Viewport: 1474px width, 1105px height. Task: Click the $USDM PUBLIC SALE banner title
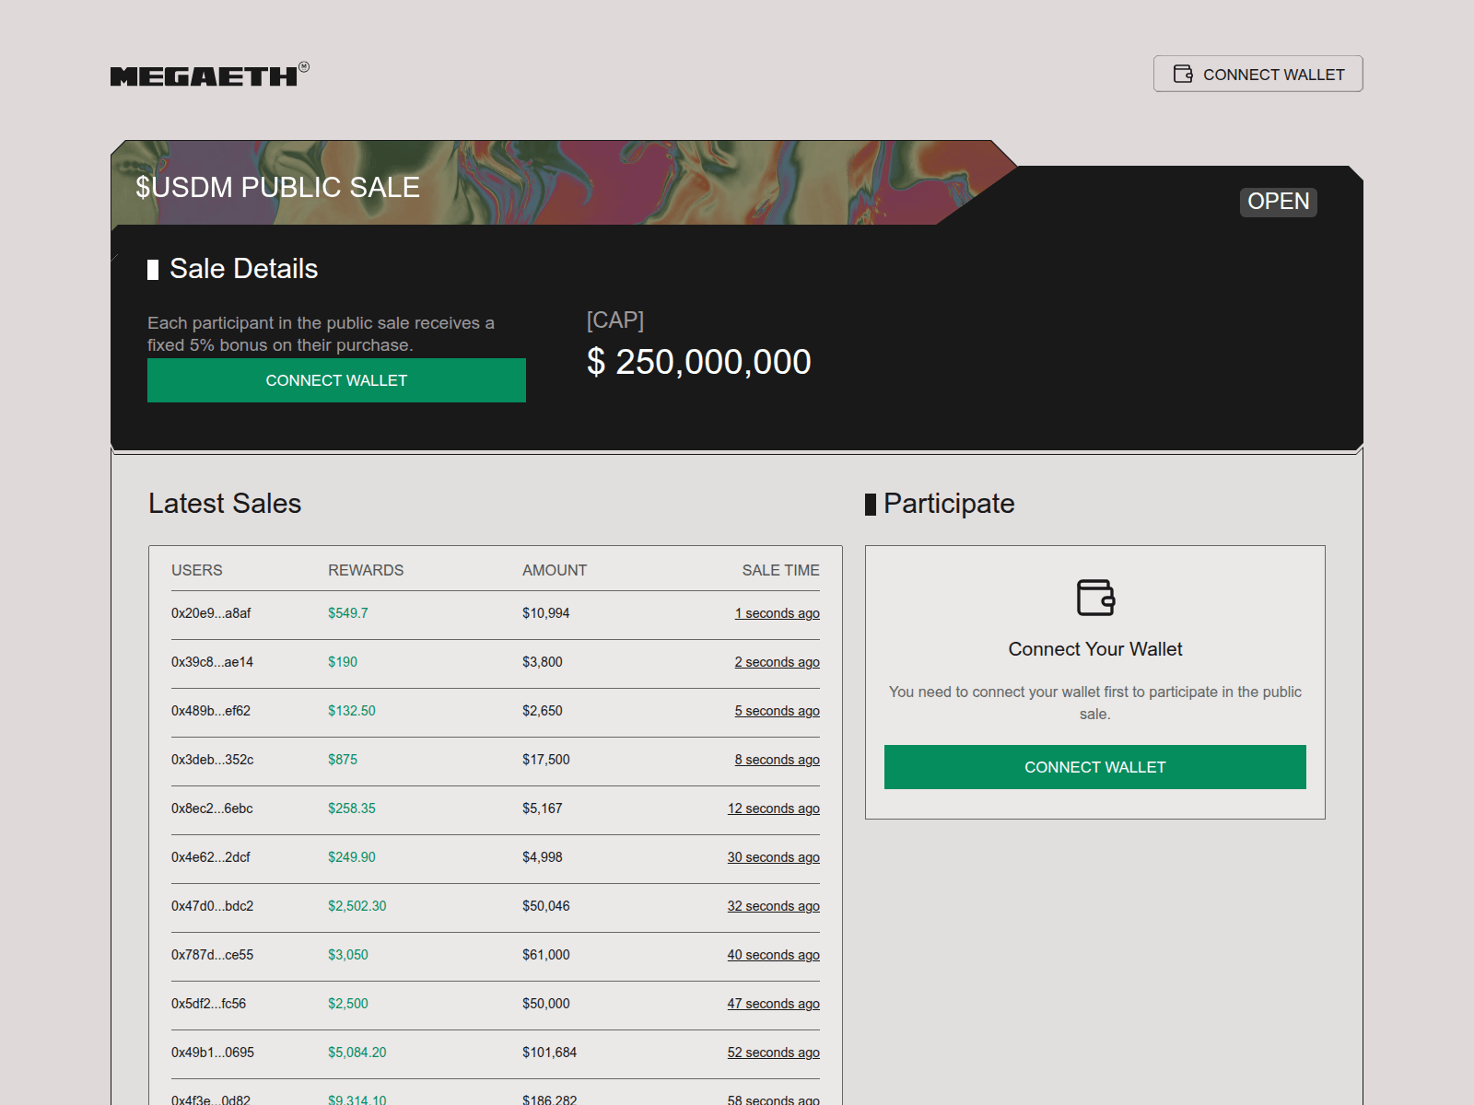276,187
